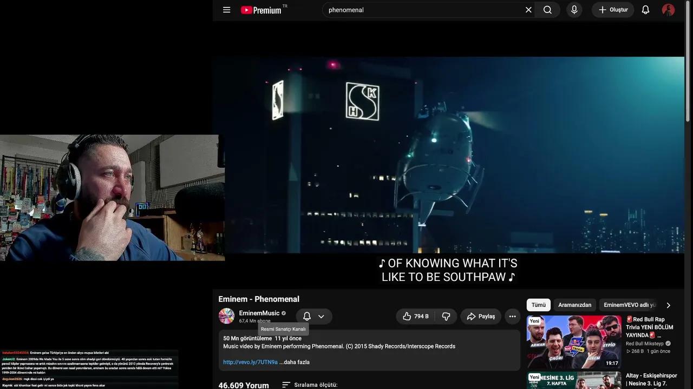Open Red Bull Rap Trivia video thumbnail
Image resolution: width=693 pixels, height=389 pixels.
(574, 342)
